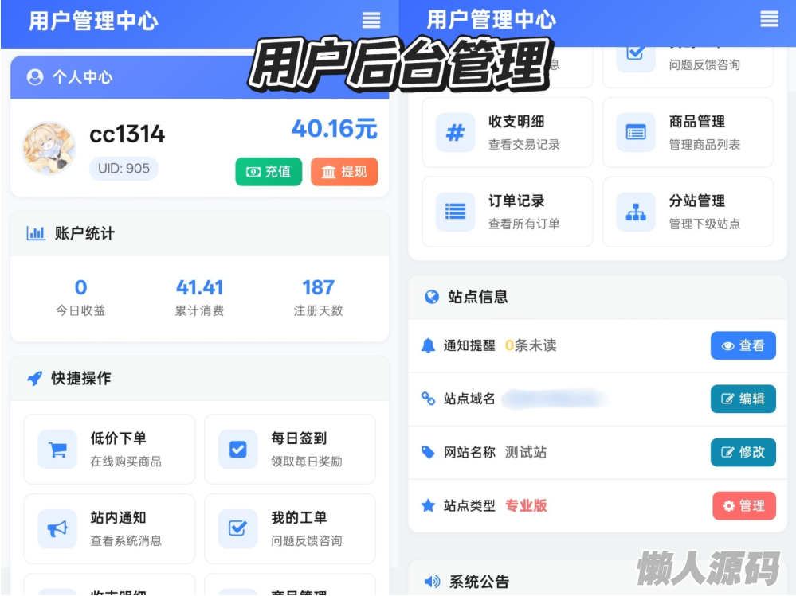Open the hamburger menu in right panel
This screenshot has width=796, height=596.
click(769, 19)
